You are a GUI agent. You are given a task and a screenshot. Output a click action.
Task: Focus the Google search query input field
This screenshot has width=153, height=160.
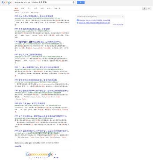coord(43,2)
